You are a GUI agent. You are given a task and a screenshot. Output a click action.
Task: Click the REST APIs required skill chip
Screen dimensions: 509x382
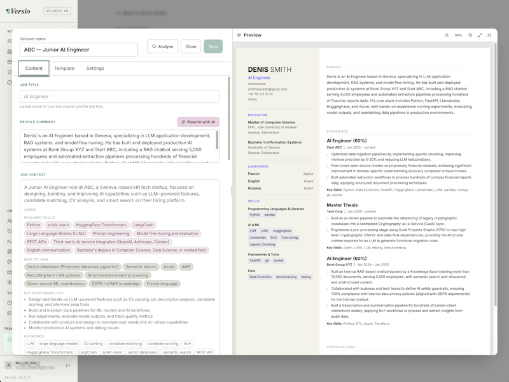(x=37, y=242)
